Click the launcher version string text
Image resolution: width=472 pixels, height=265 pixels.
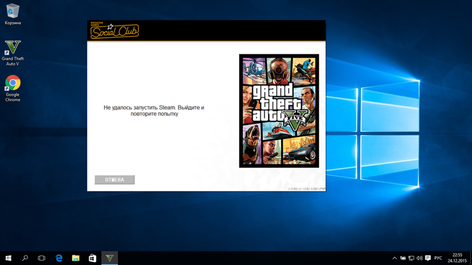click(x=306, y=189)
